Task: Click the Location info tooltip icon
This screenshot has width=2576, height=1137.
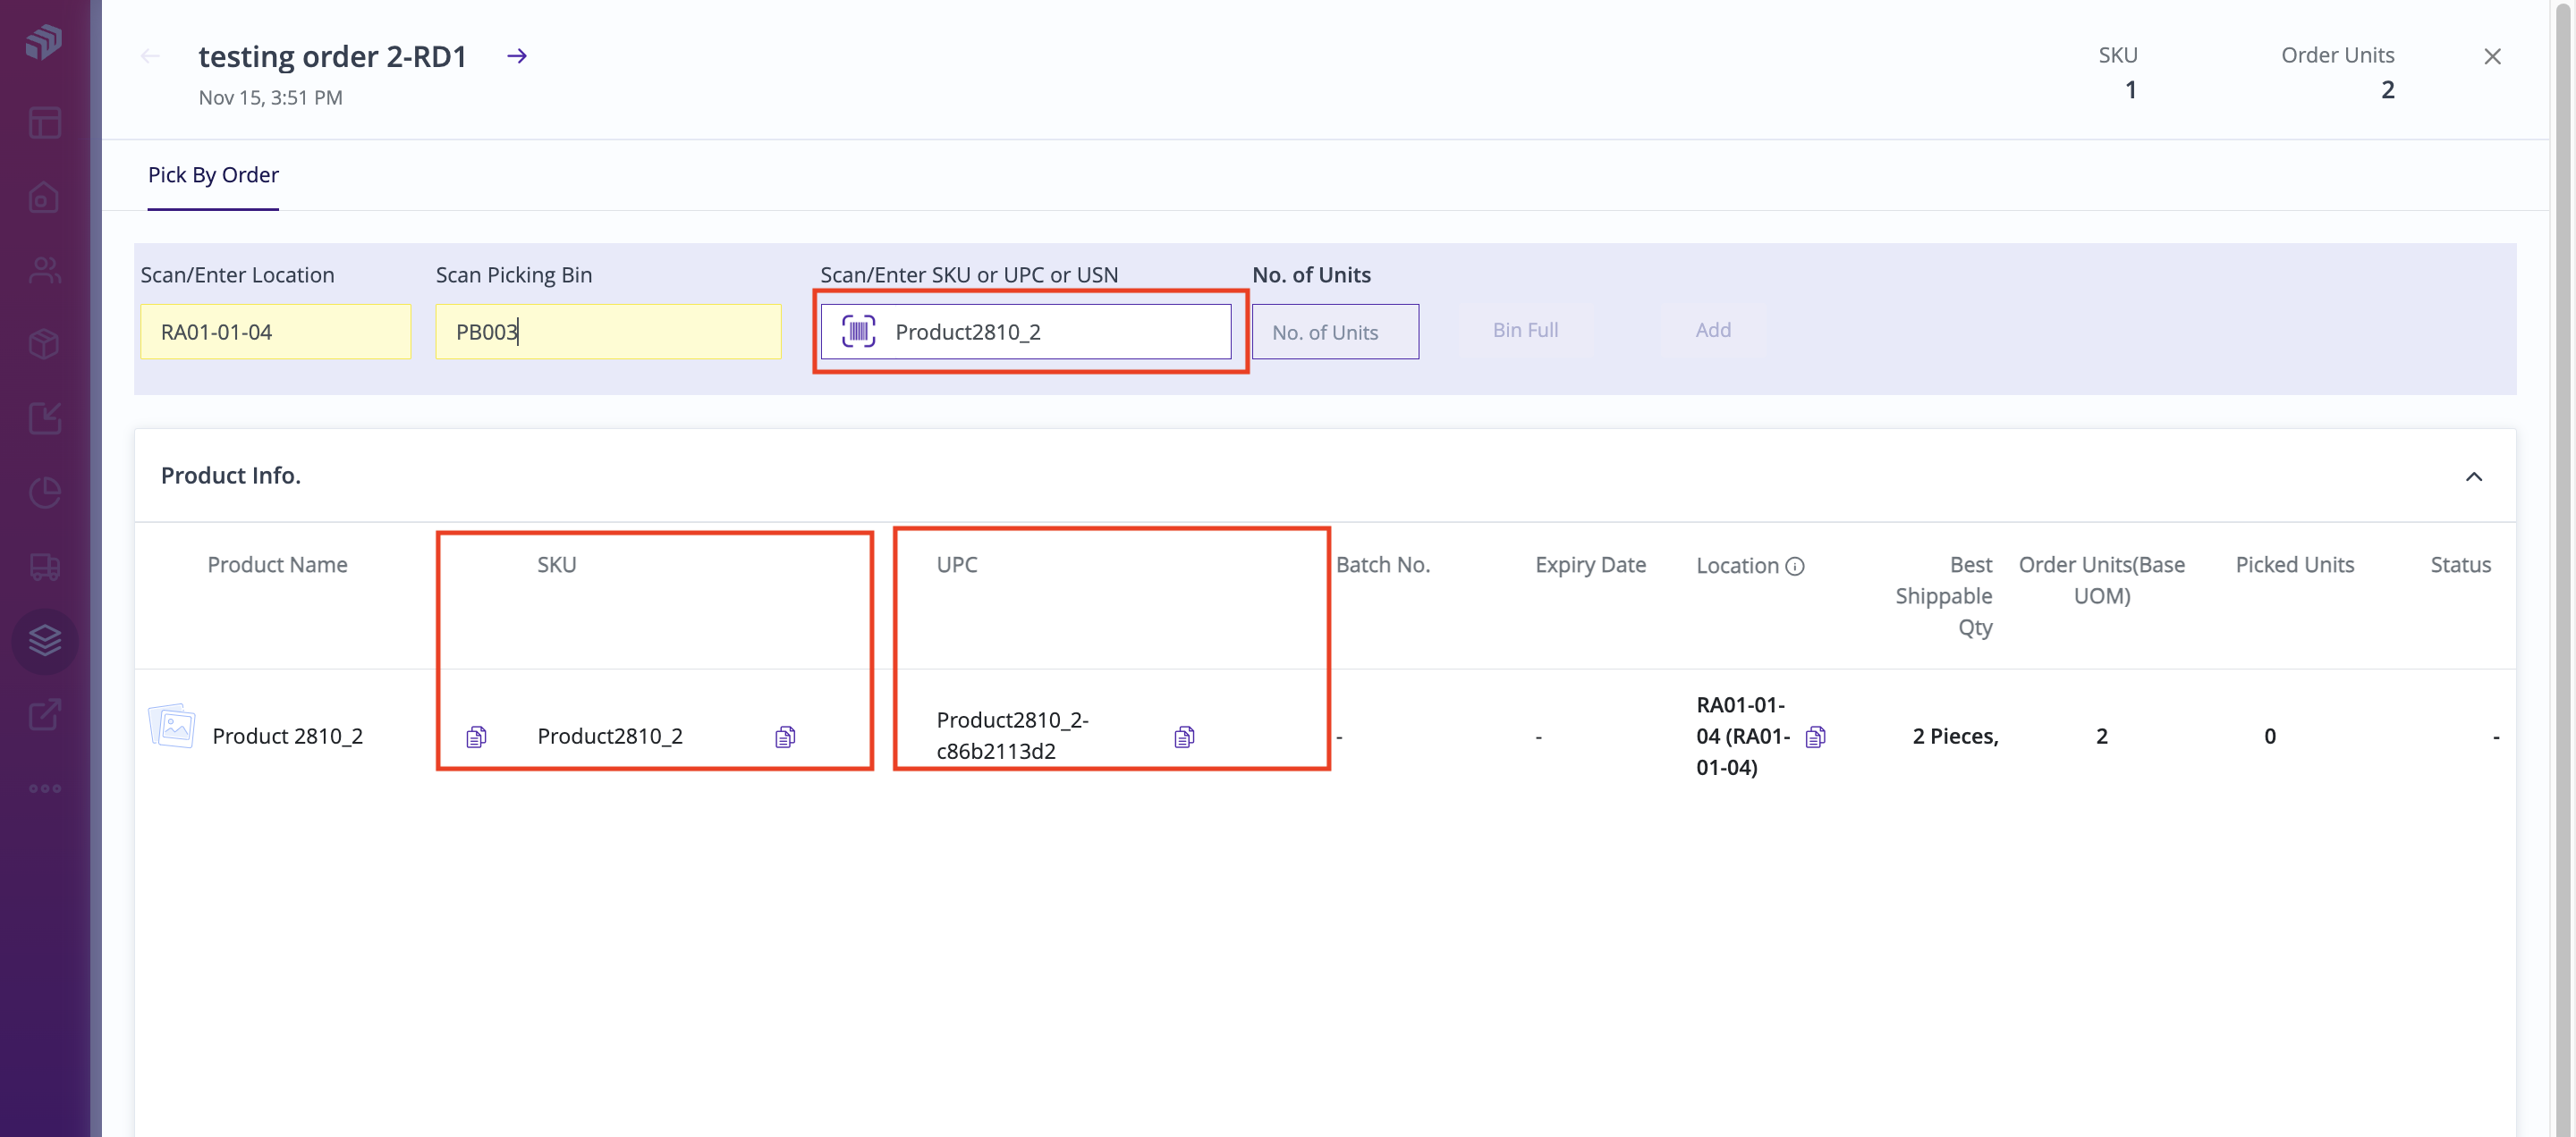Action: tap(1797, 566)
